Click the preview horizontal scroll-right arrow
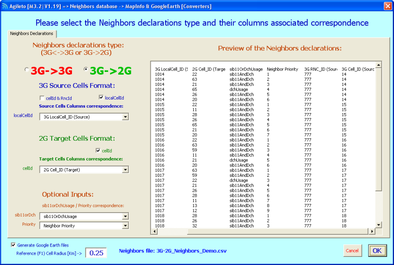 pos(372,232)
